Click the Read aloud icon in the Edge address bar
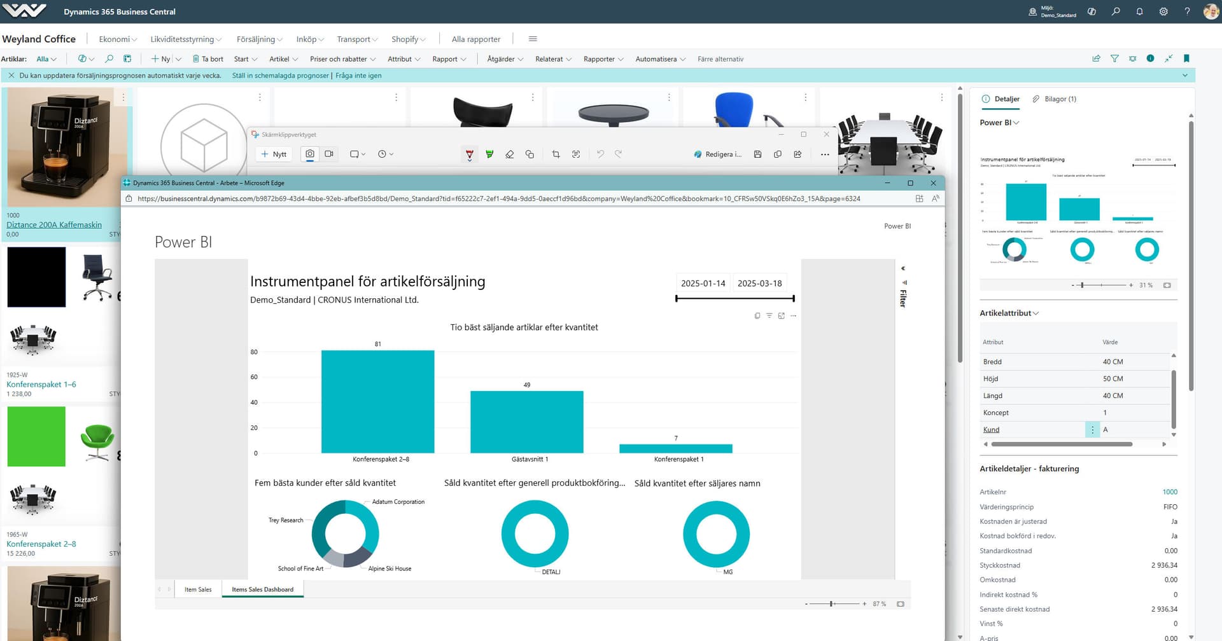Viewport: 1222px width, 641px height. pos(935,198)
